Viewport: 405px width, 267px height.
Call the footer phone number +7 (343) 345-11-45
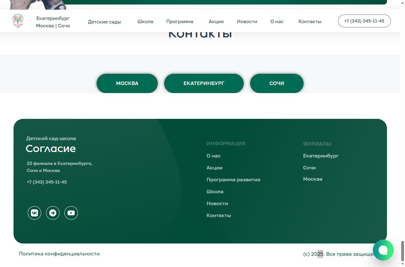[47, 182]
